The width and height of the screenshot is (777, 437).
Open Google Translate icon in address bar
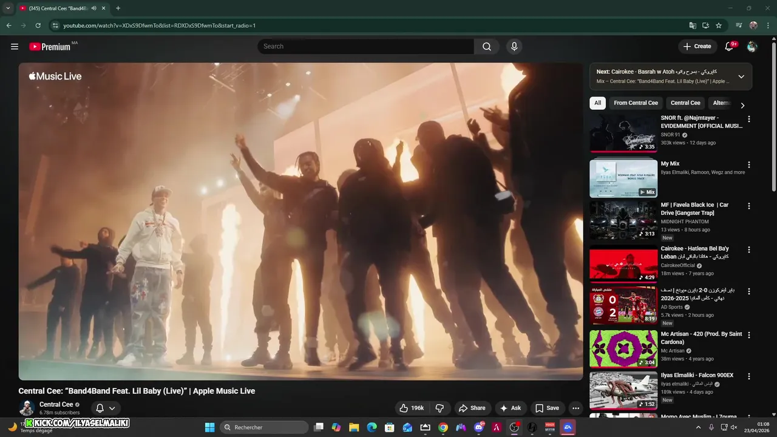[693, 25]
